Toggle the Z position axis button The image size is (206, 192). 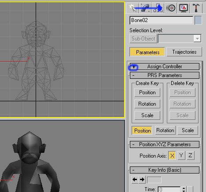190,155
